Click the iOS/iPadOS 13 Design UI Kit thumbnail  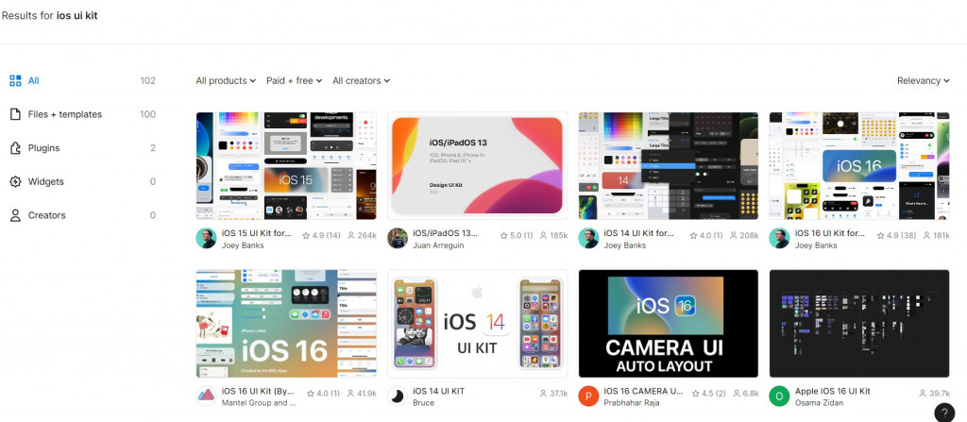pyautogui.click(x=477, y=166)
